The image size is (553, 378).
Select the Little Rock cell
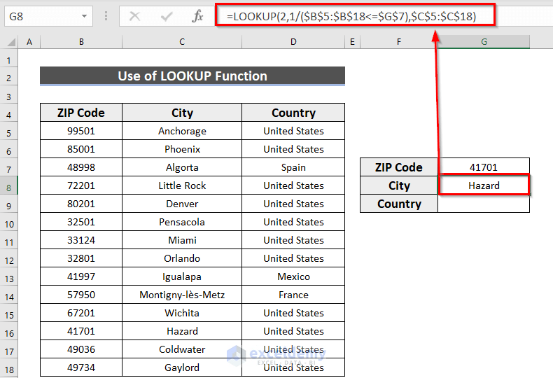click(182, 185)
